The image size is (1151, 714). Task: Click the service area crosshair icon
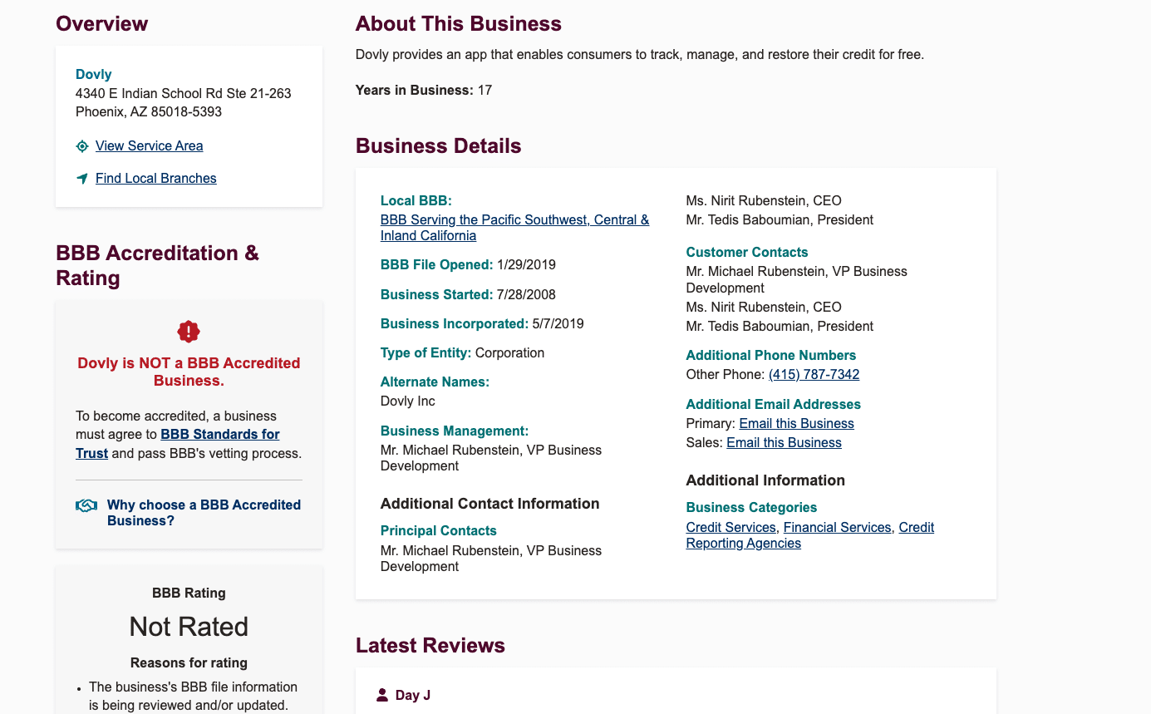point(81,145)
